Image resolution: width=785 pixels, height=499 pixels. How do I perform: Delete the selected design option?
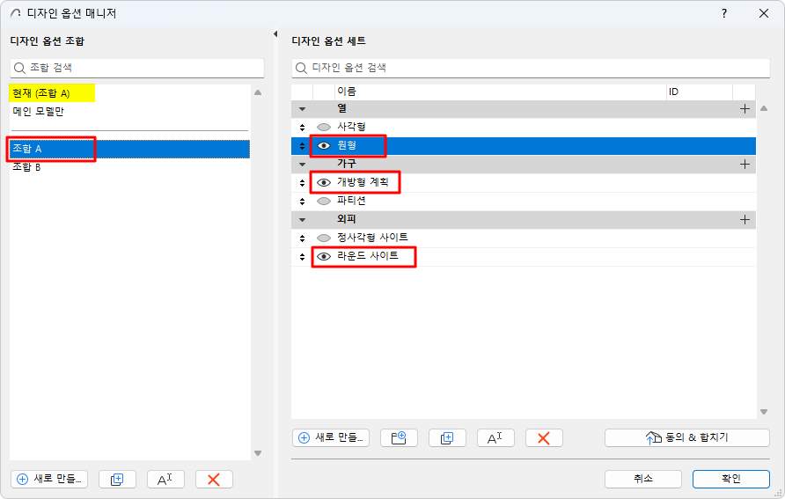pos(544,438)
